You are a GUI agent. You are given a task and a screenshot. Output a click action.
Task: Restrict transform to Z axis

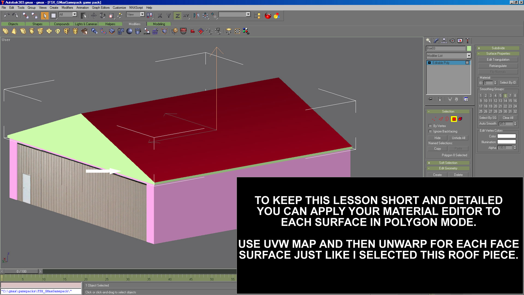coord(177,16)
